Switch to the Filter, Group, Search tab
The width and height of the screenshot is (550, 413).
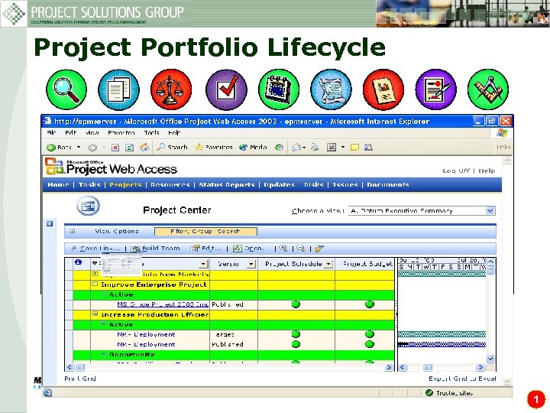click(x=205, y=232)
